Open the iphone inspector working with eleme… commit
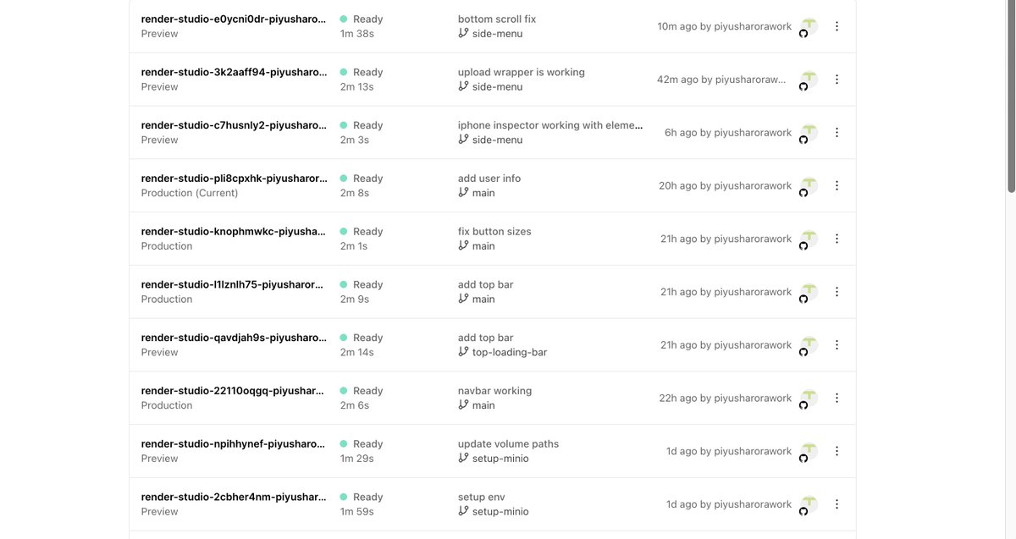Viewport: 1016px width, 539px height. (x=551, y=125)
